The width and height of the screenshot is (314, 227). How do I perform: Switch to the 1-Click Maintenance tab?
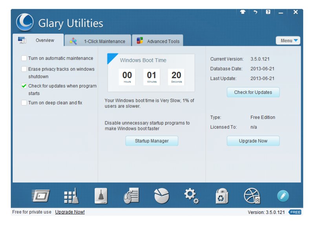(98, 41)
